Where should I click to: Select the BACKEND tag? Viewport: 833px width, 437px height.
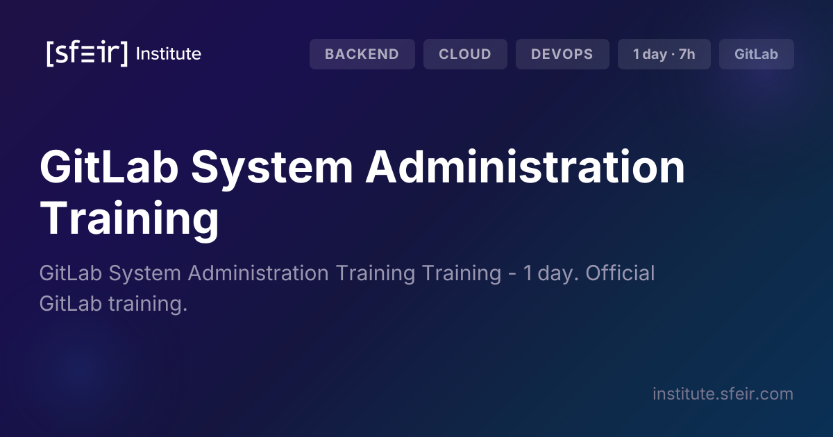pos(362,54)
